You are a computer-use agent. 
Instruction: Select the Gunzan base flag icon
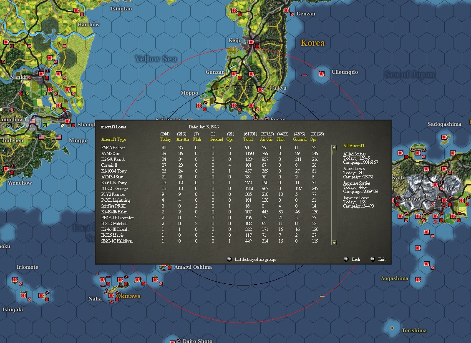point(234,73)
